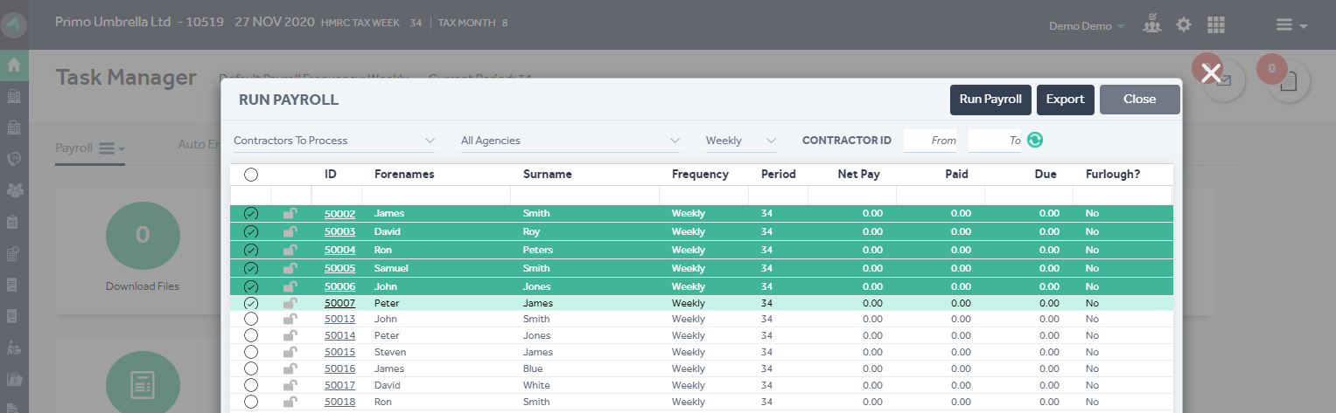This screenshot has width=1336, height=413.
Task: Click the home icon in sidebar
Action: pos(14,65)
